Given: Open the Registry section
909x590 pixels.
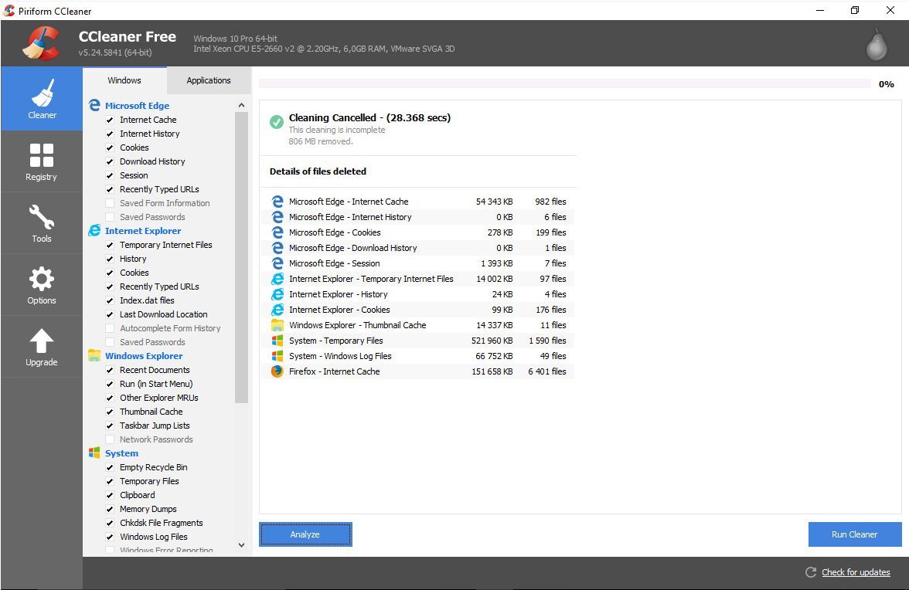Looking at the screenshot, I should tap(42, 161).
